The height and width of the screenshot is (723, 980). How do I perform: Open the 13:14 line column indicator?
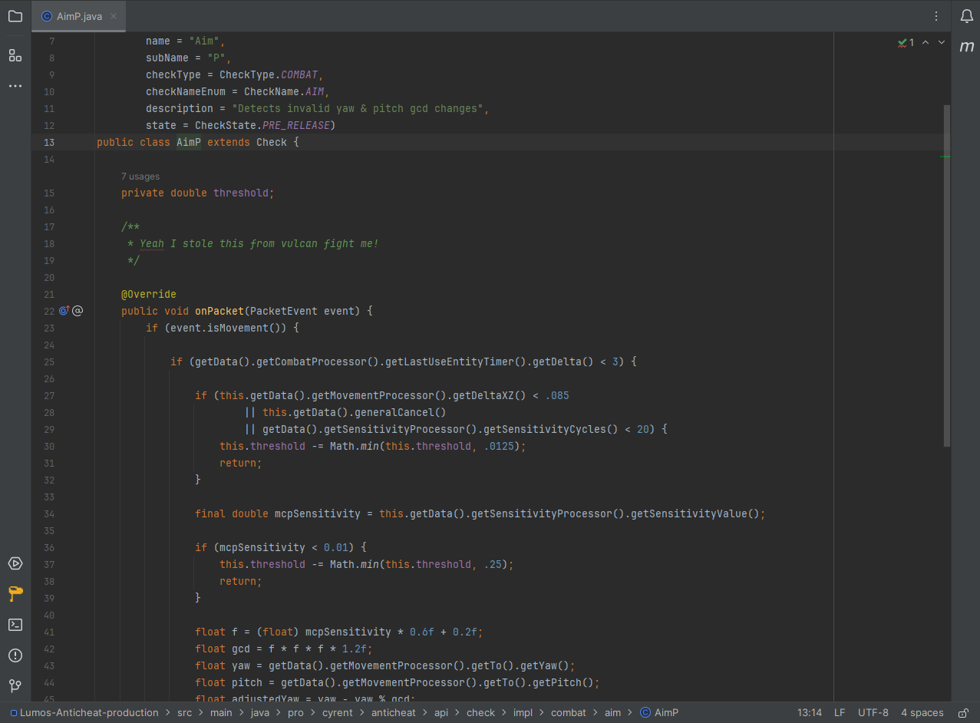(x=809, y=713)
